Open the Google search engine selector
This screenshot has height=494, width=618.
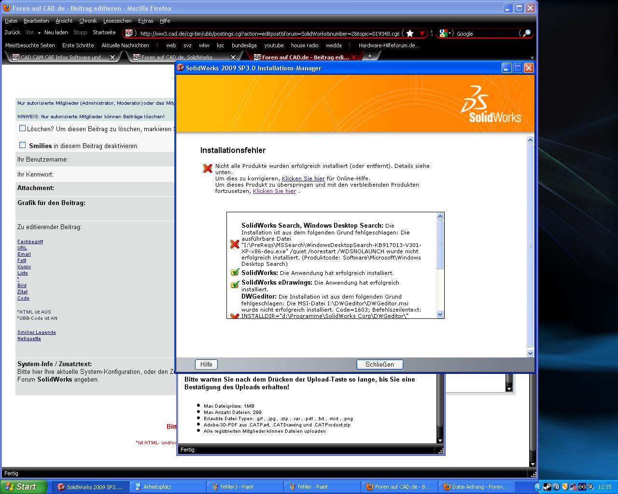coord(446,33)
